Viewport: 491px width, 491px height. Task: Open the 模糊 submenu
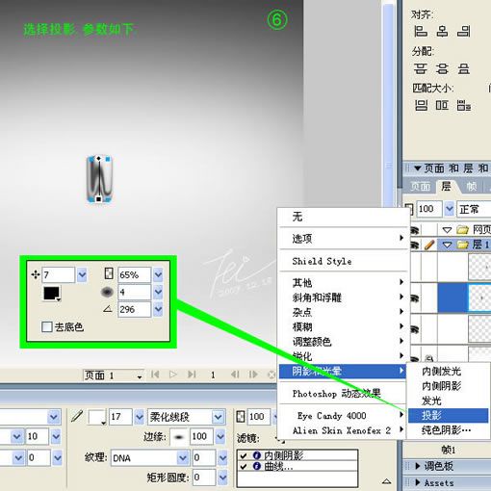coord(344,326)
